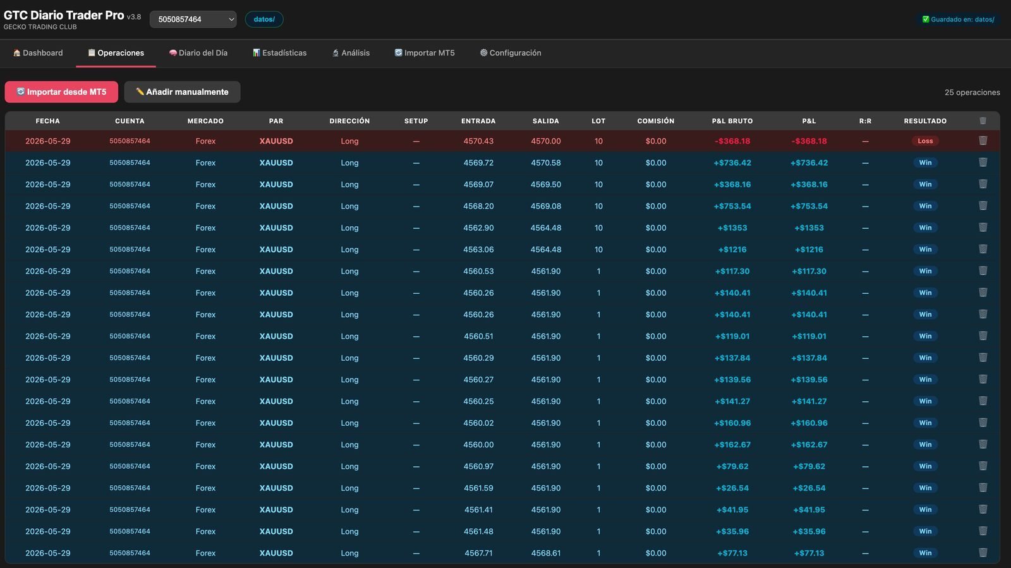
Task: Open the account selector dropdown 5050857464
Action: pos(193,20)
